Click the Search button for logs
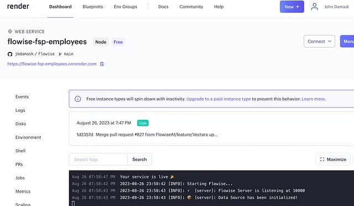This screenshot has height=206, width=354. (x=139, y=159)
